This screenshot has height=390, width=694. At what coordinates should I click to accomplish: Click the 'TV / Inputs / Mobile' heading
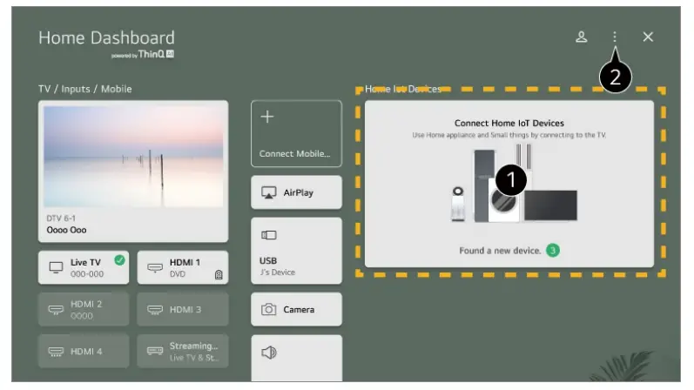coord(85,89)
